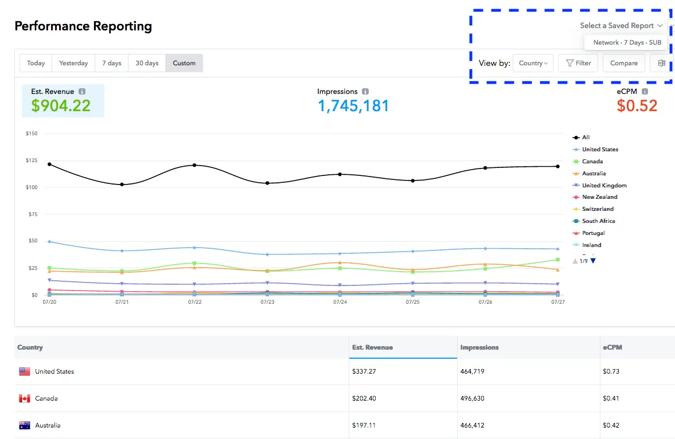Toggle Portugal series in legend

pyautogui.click(x=589, y=233)
